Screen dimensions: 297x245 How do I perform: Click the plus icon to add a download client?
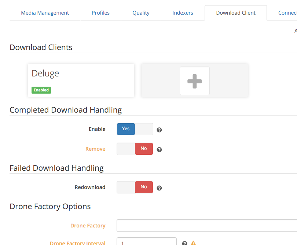coord(194,81)
